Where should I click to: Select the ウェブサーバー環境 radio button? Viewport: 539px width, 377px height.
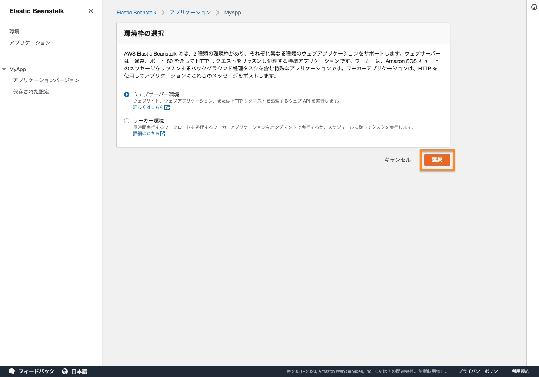(x=127, y=94)
